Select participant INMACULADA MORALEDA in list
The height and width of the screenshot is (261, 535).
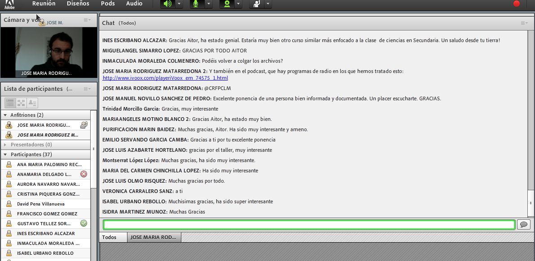(46, 243)
